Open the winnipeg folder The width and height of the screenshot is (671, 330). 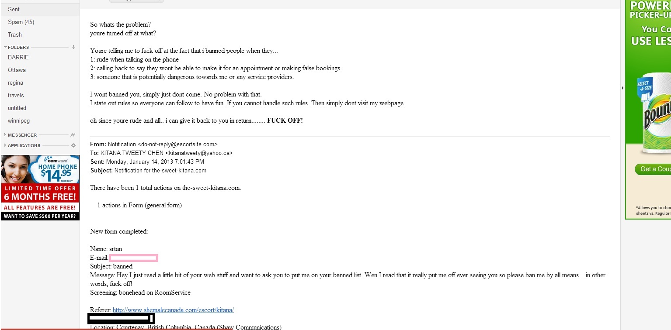[19, 120]
